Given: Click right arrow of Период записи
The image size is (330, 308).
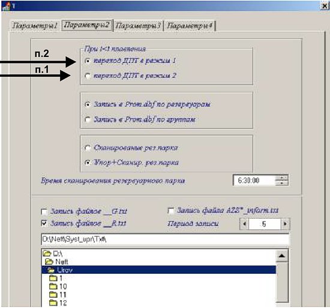Looking at the screenshot, I should point(285,224).
